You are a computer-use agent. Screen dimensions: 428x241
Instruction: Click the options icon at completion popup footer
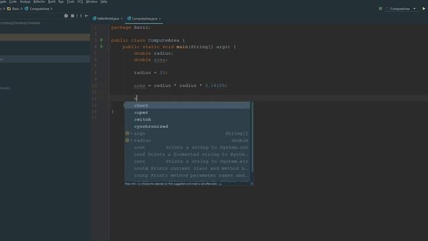(251, 184)
